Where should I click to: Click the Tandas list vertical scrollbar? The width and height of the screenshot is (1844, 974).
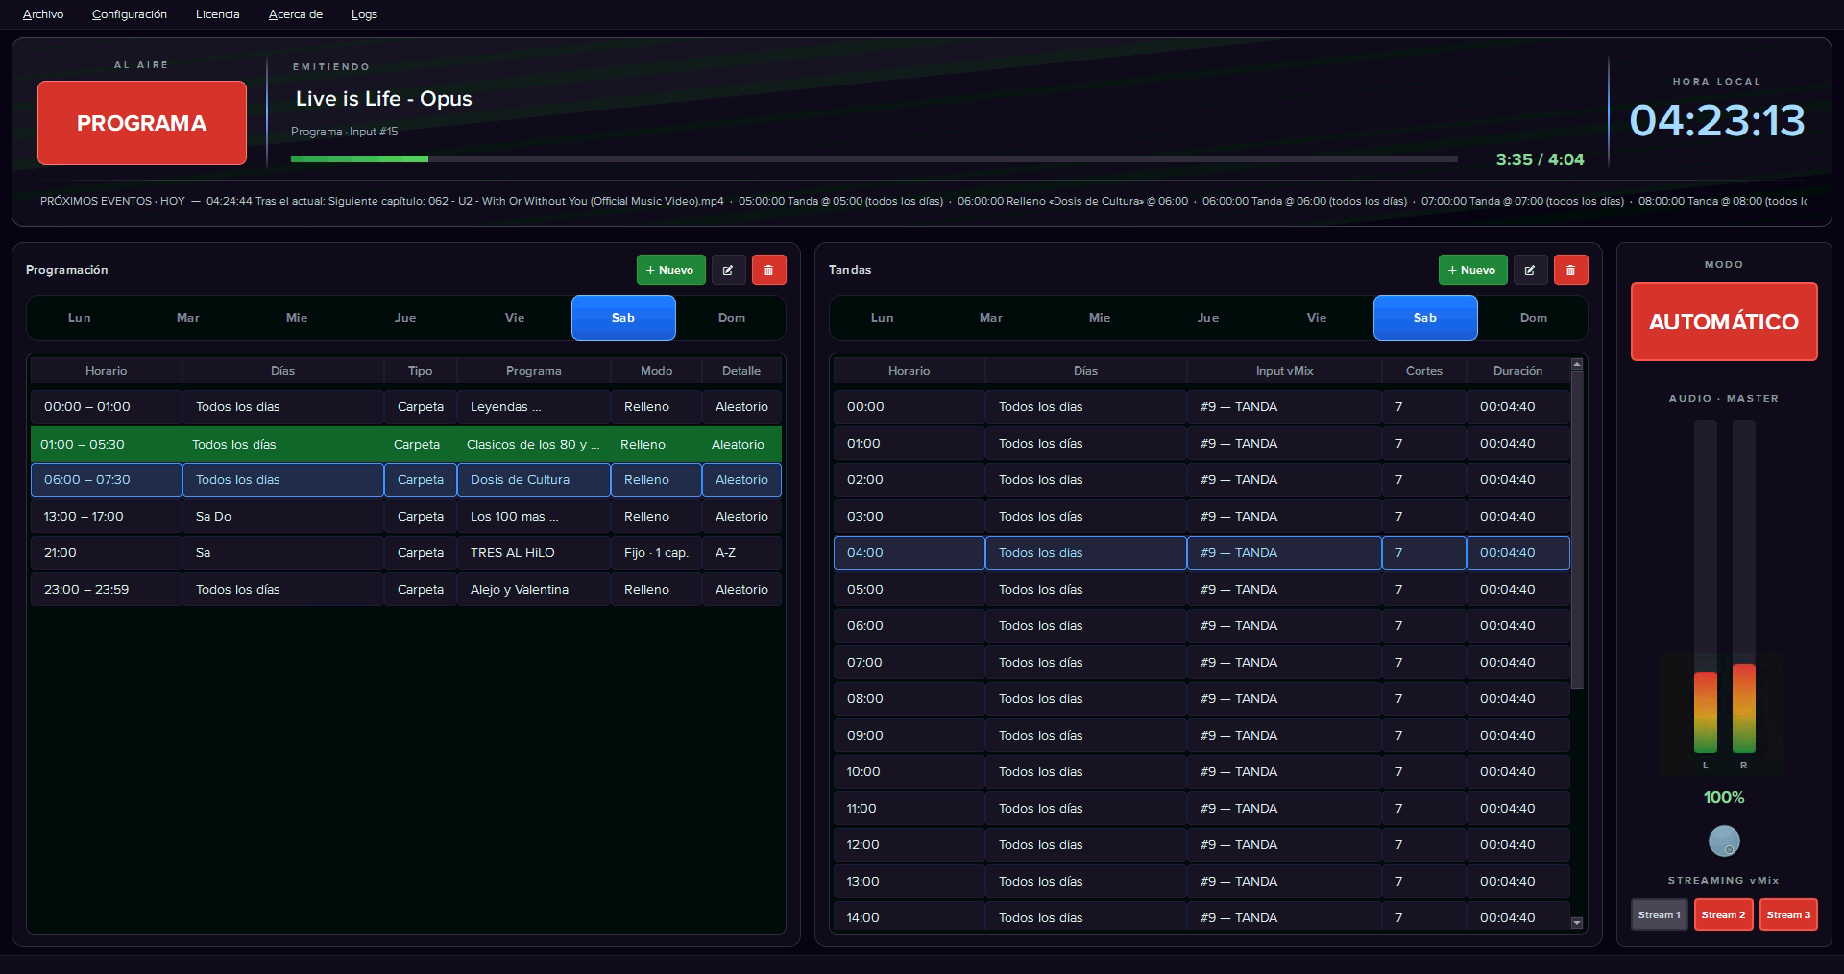click(x=1576, y=528)
